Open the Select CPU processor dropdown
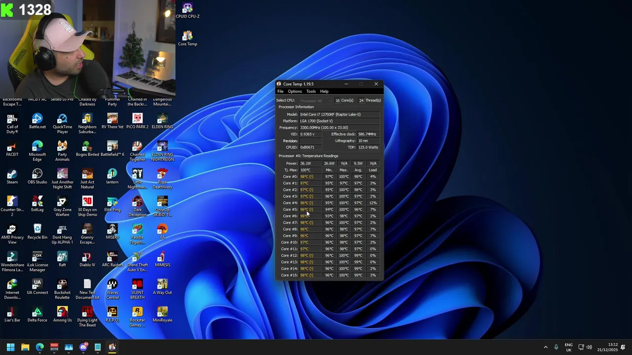Screen dimensions: 632x355 316,101
